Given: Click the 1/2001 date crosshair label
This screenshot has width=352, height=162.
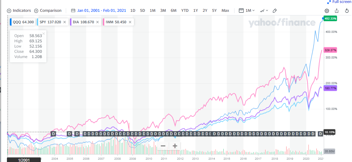Looking at the screenshot, I should coord(24,160).
